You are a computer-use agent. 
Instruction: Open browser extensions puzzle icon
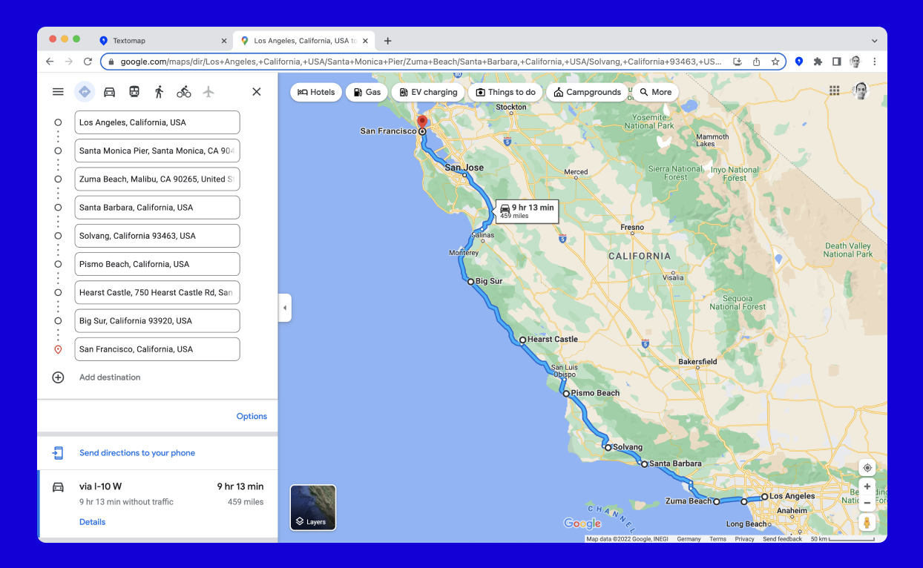pos(818,62)
